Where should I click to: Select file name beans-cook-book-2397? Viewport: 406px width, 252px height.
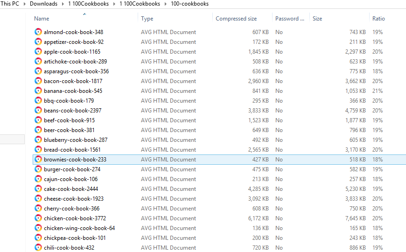tap(72, 111)
